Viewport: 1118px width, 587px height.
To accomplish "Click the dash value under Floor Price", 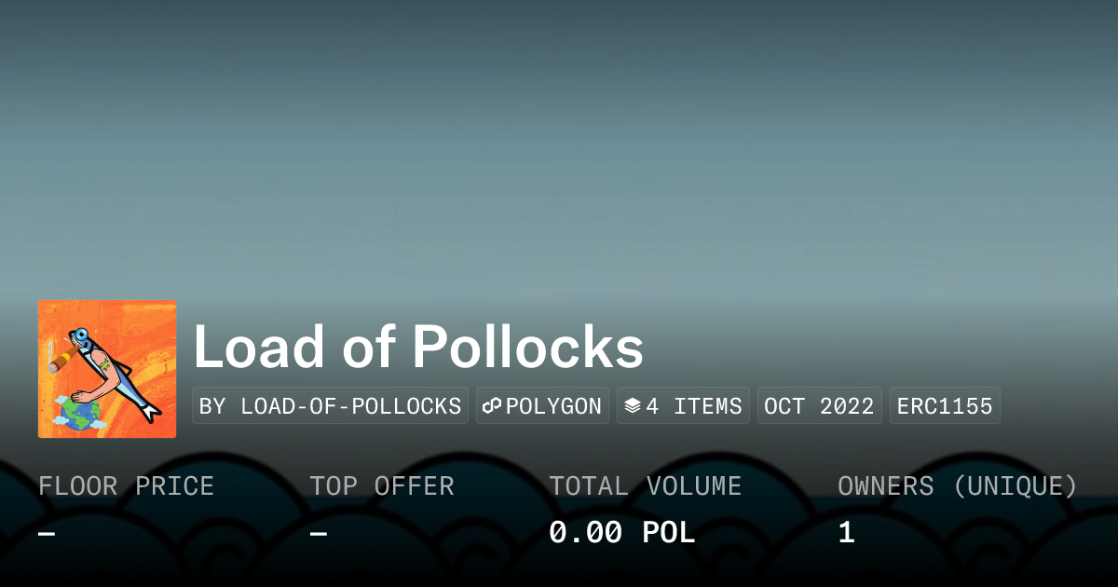I will coord(47,533).
